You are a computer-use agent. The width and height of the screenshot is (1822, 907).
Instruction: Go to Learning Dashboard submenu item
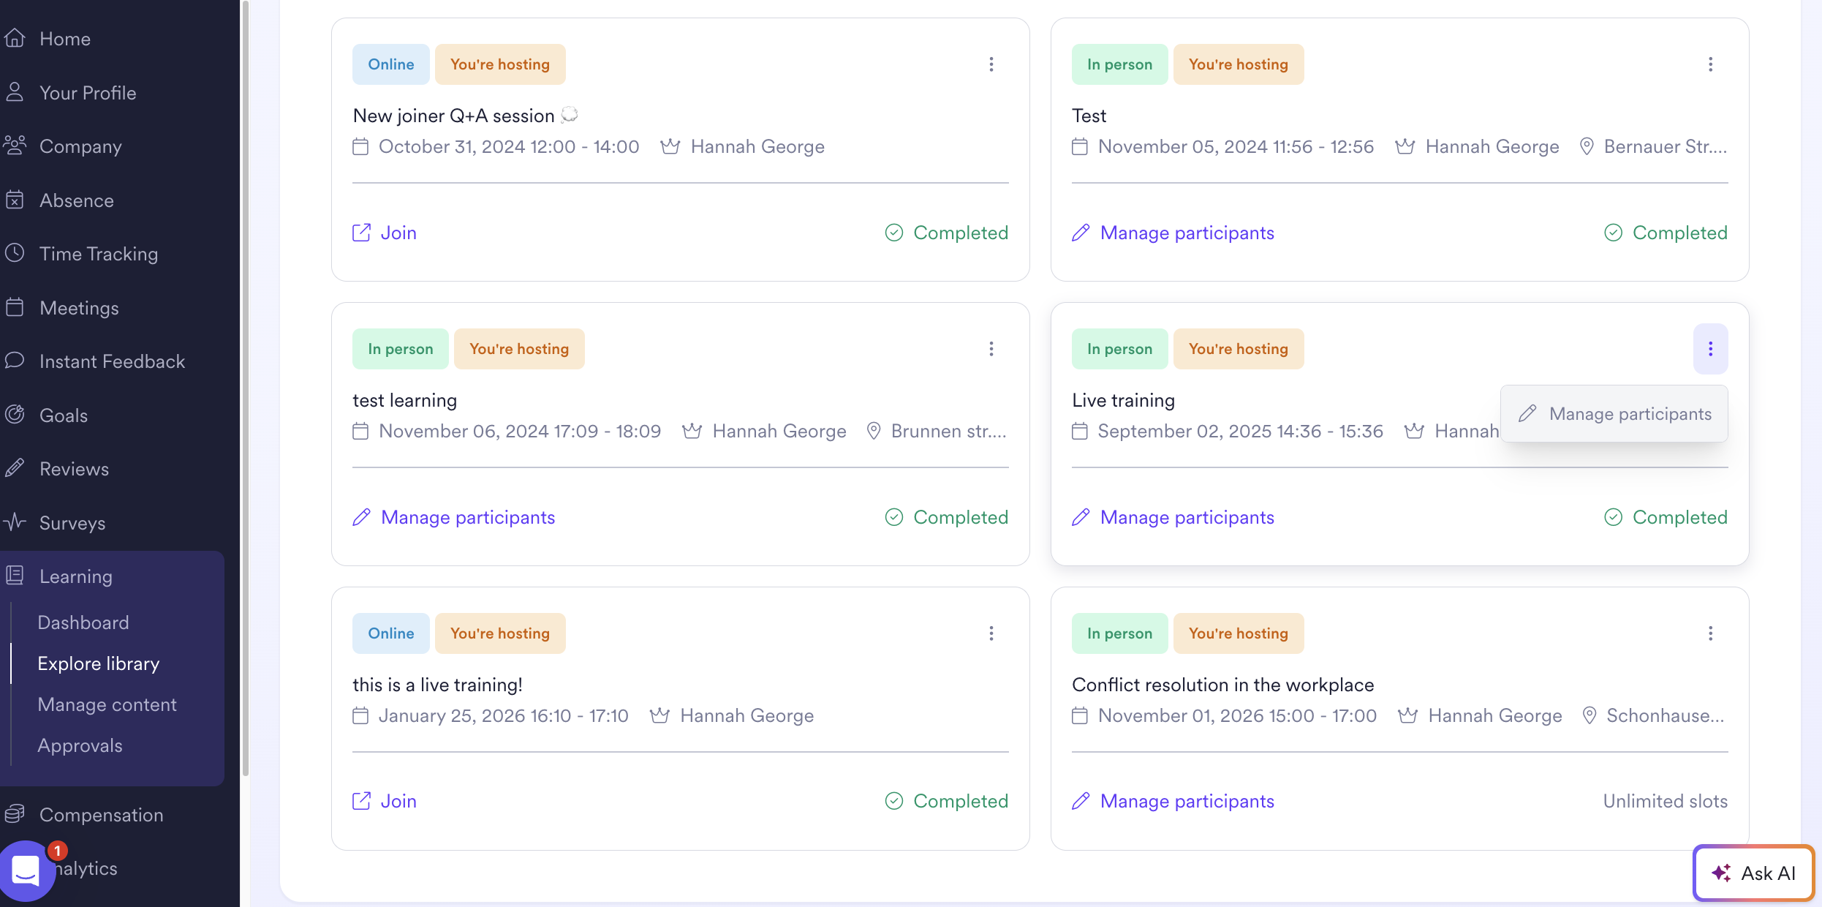[83, 622]
